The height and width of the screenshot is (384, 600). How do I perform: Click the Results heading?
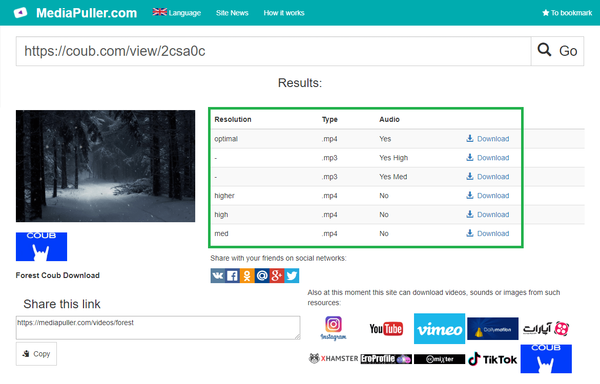[x=300, y=82]
